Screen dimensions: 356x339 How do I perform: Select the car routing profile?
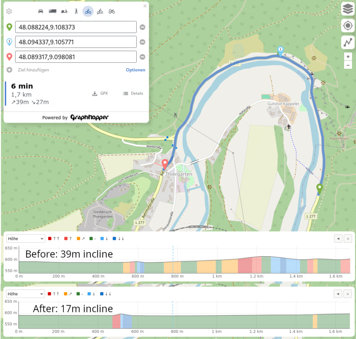(41, 11)
